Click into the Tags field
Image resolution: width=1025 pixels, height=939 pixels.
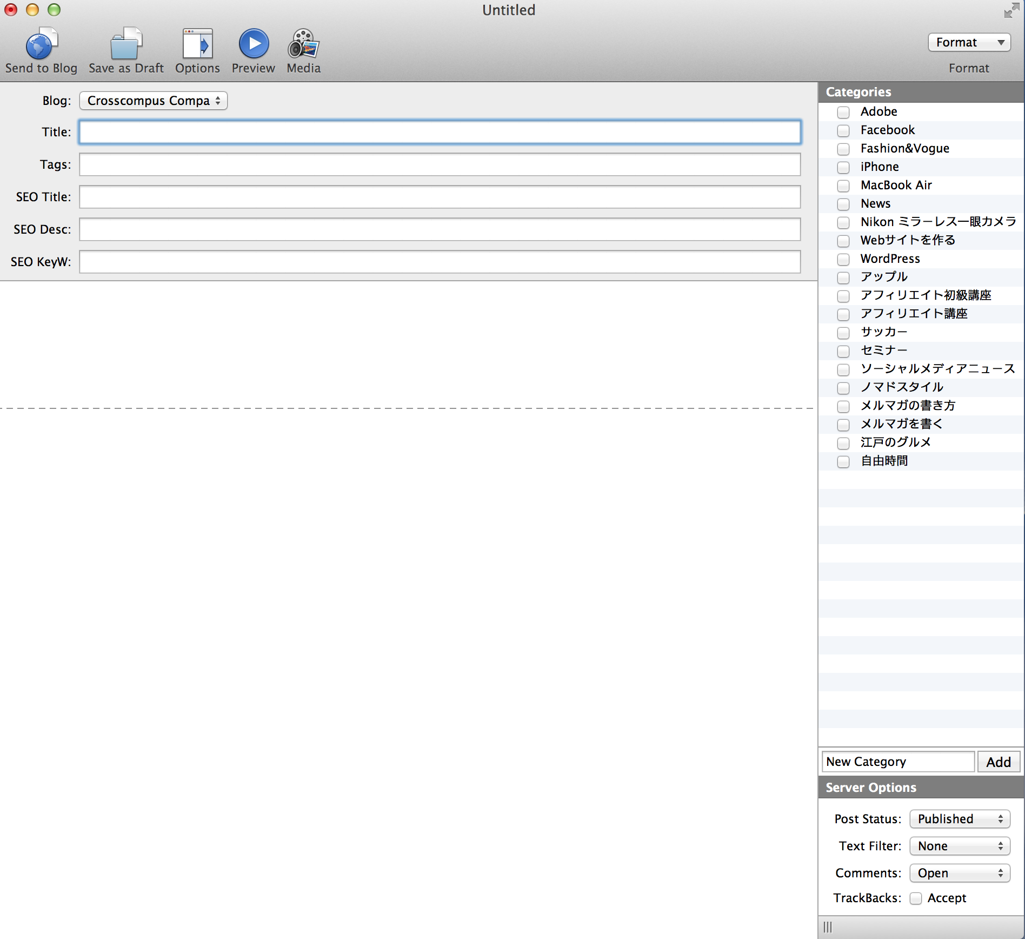[440, 164]
